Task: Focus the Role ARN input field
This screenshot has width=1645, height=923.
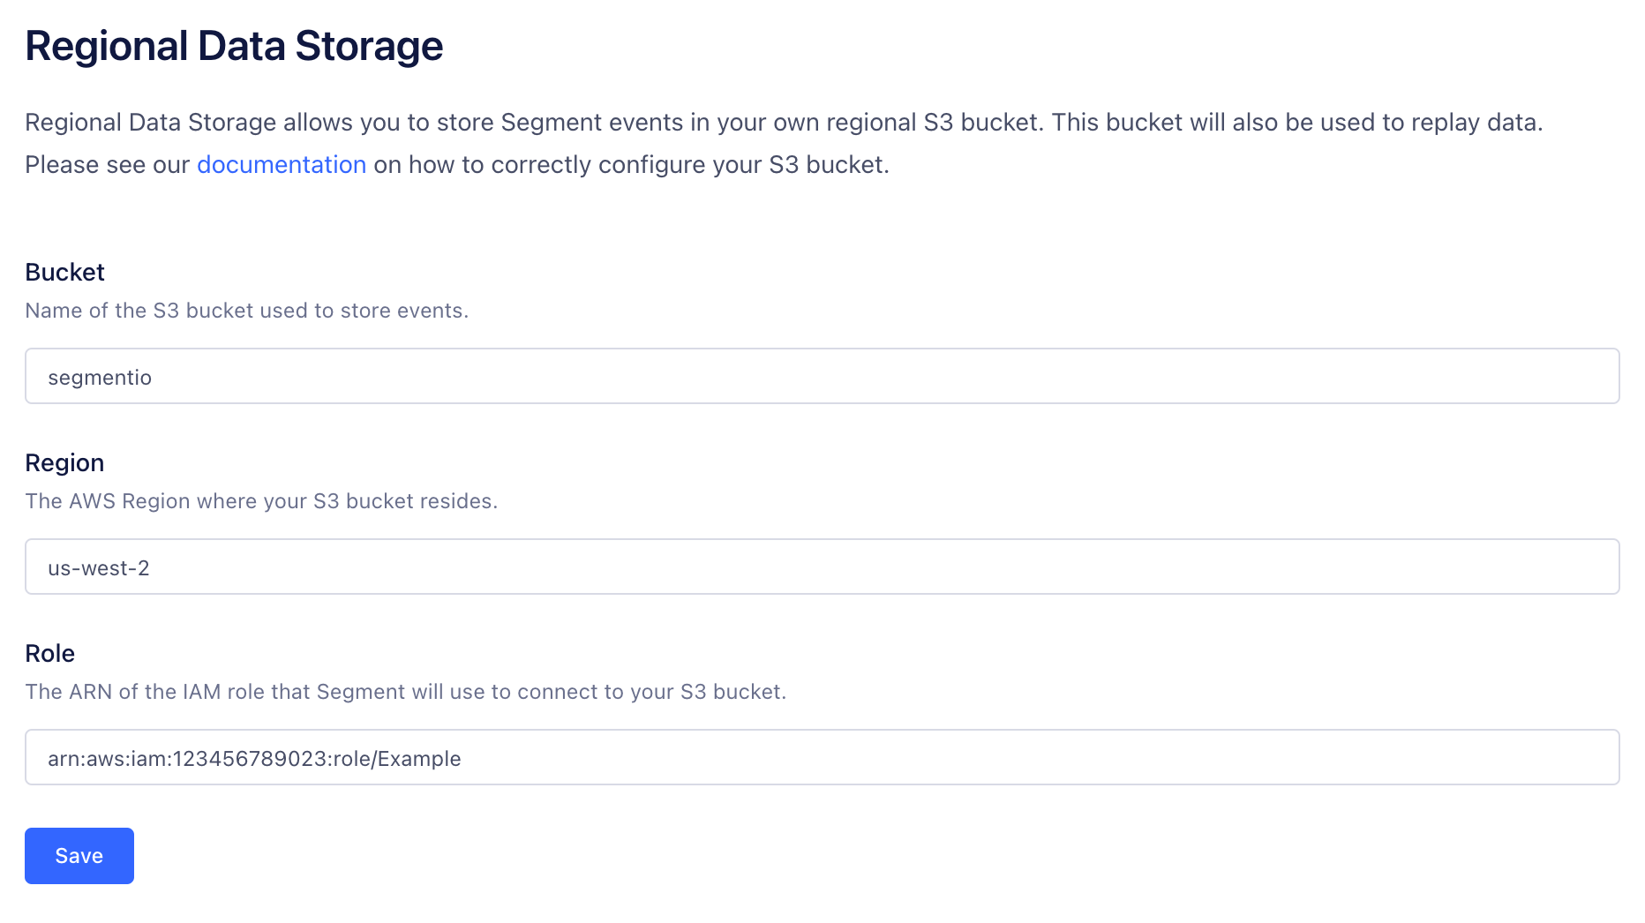Action: [x=822, y=758]
